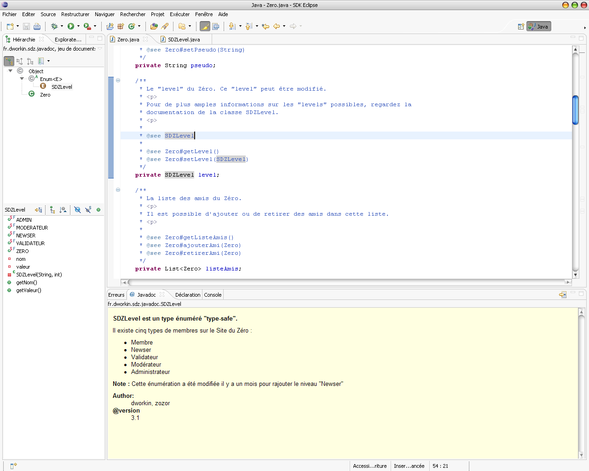This screenshot has height=471, width=589.
Task: Select getNom() method in members list
Action: pyautogui.click(x=27, y=282)
